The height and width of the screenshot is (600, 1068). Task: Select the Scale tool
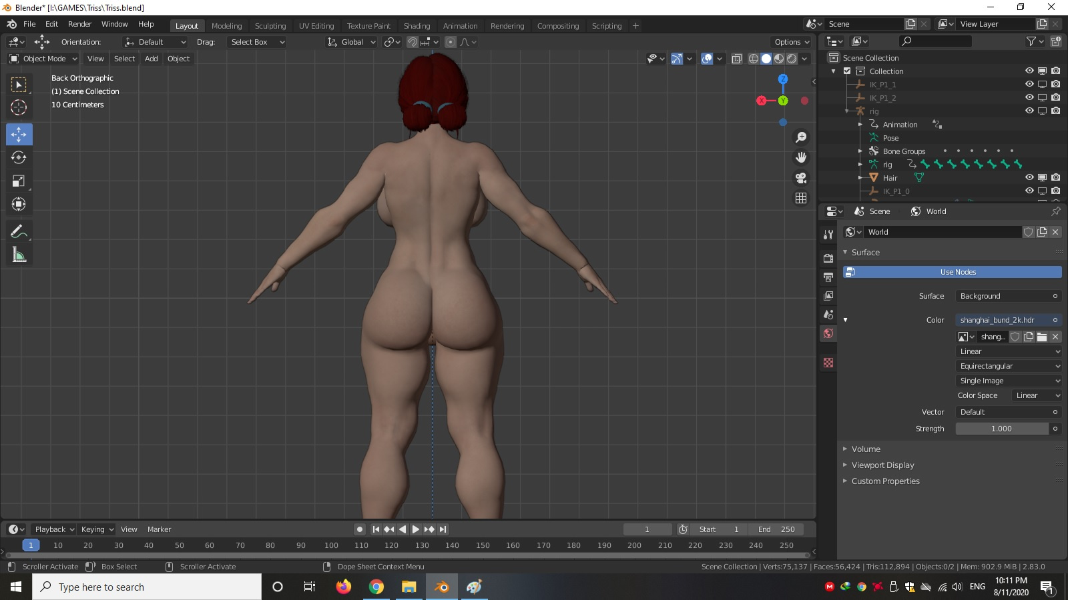(x=19, y=181)
